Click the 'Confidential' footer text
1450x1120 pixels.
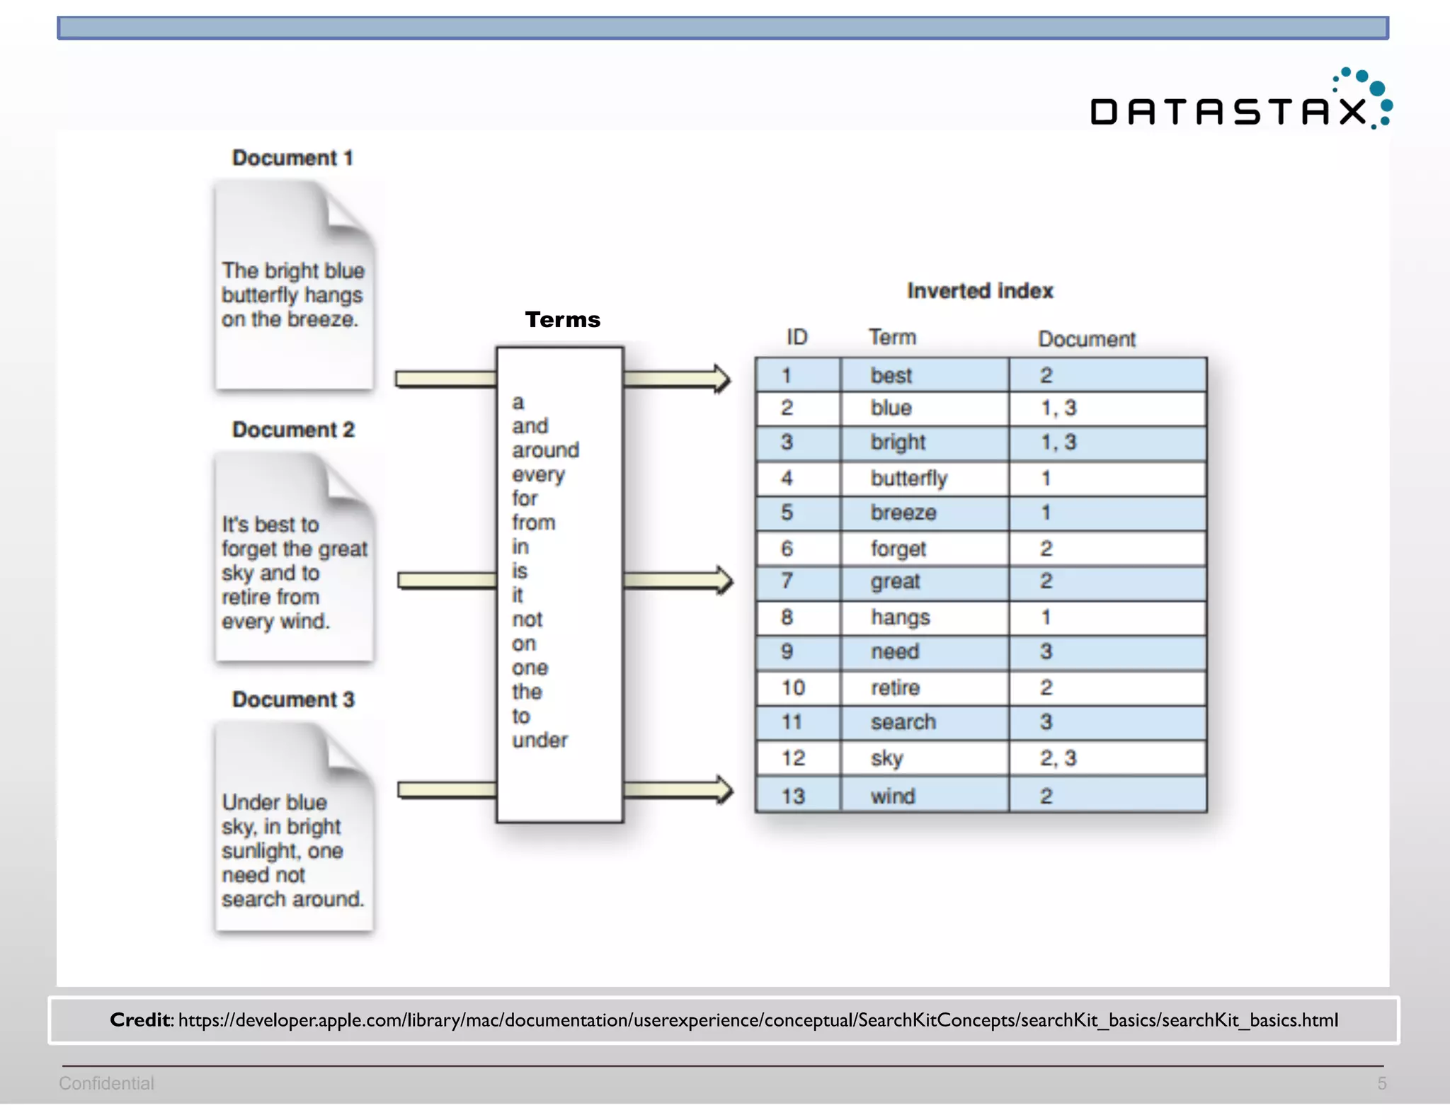(x=106, y=1083)
